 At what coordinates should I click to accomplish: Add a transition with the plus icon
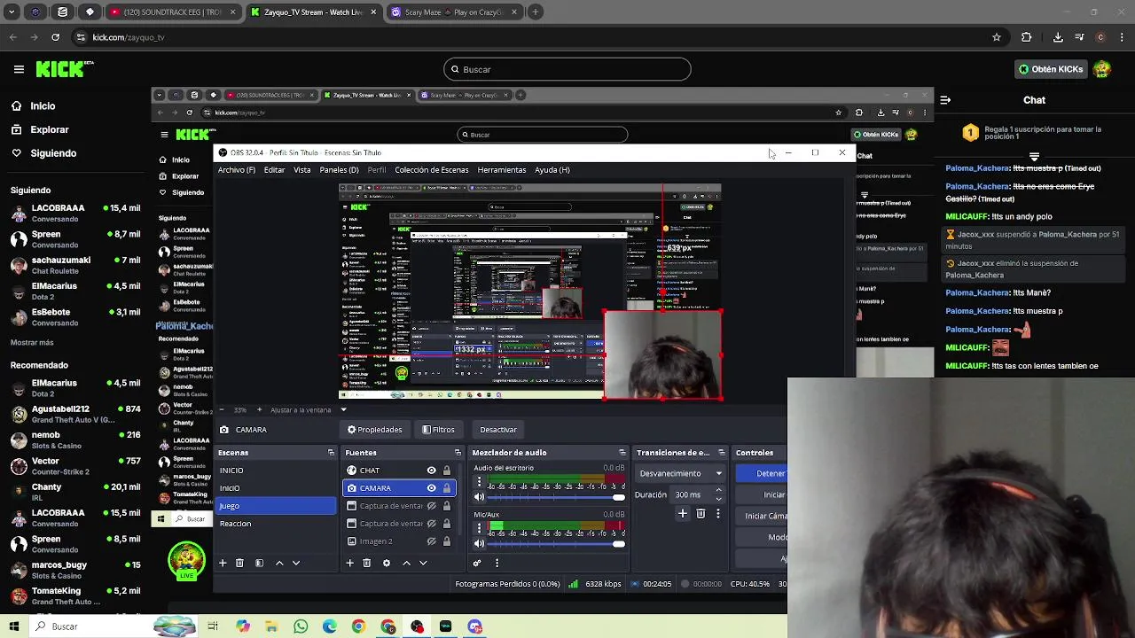(x=683, y=513)
